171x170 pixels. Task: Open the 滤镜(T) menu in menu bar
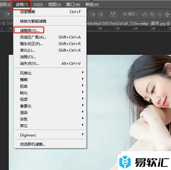pos(22,5)
